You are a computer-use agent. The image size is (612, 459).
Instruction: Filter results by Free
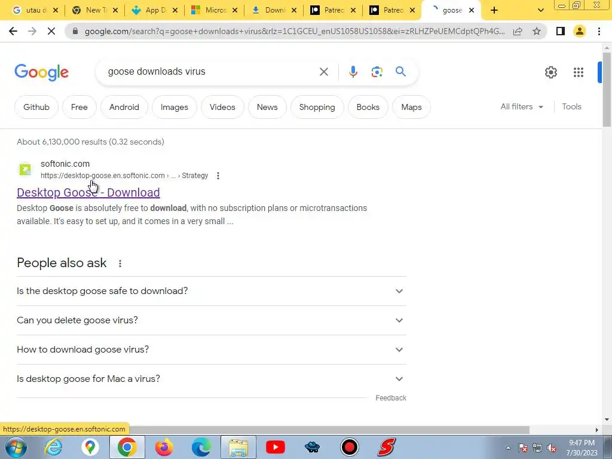79,107
